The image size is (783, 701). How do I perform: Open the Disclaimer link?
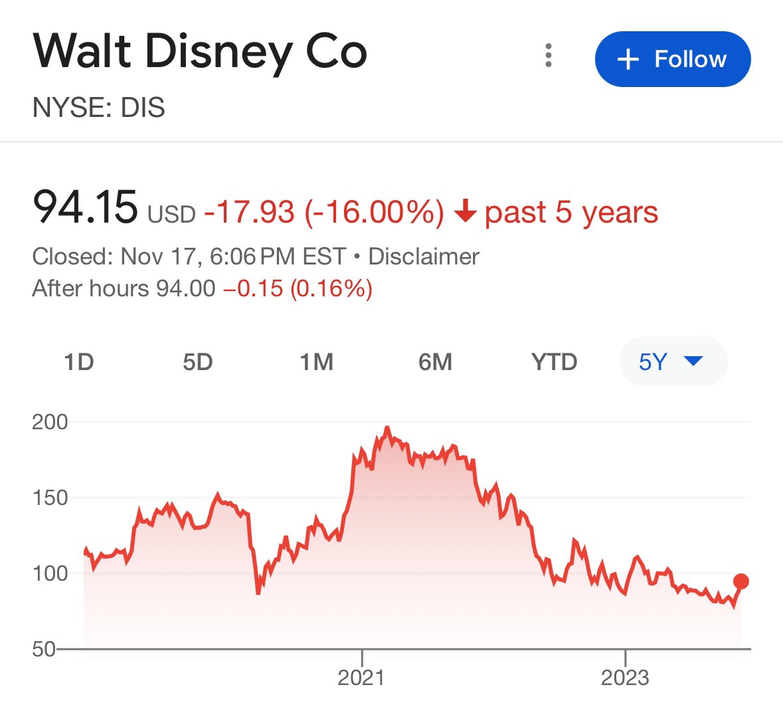[x=424, y=256]
